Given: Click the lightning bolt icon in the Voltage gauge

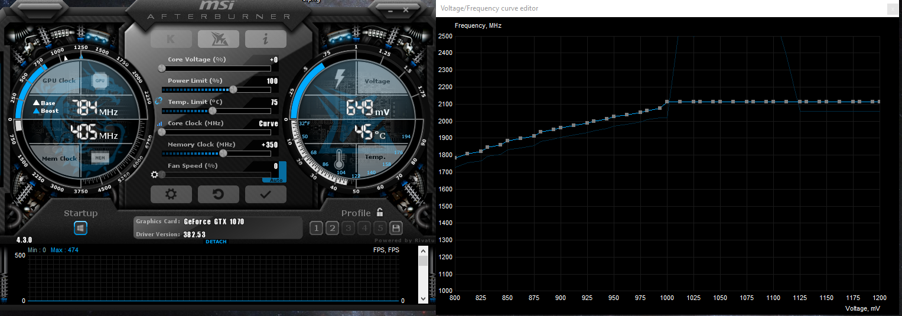Looking at the screenshot, I should pyautogui.click(x=340, y=78).
